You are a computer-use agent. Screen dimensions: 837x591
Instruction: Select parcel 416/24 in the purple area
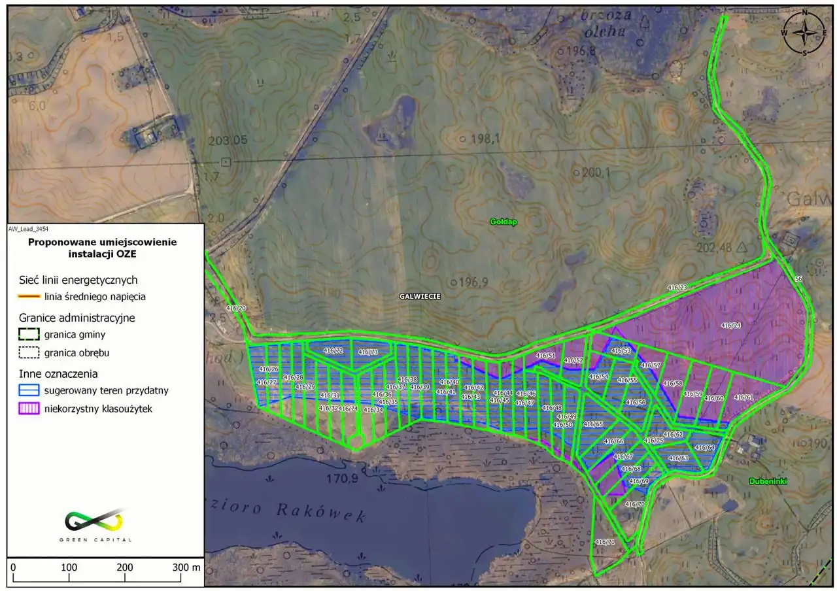[730, 325]
